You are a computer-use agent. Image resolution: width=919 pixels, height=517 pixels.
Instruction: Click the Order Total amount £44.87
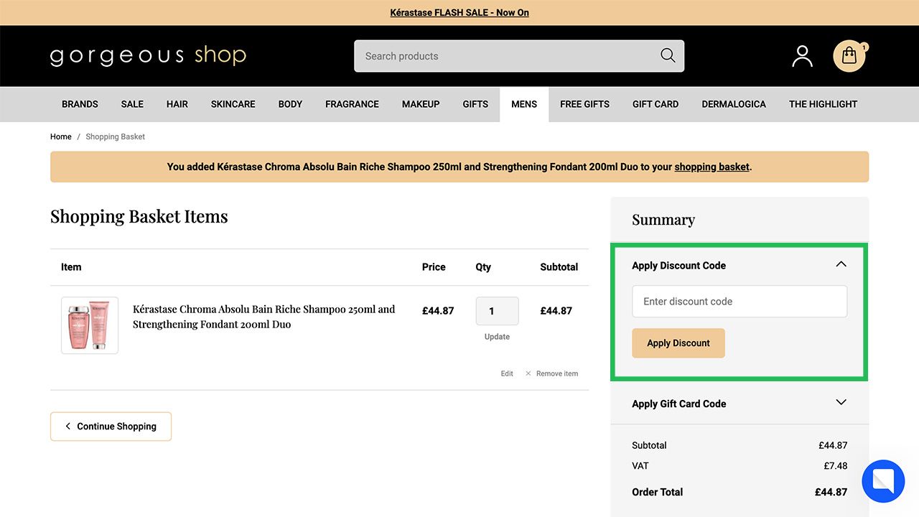point(831,492)
